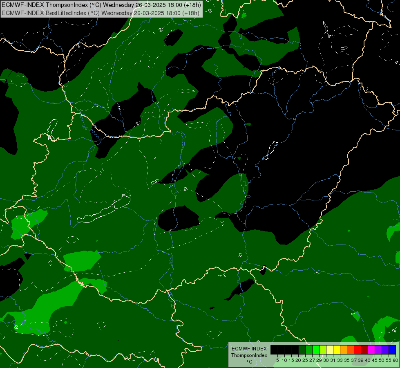Click 'ThompsonIndex' in the legend box
Screen dimensions: 400x368
click(x=249, y=355)
